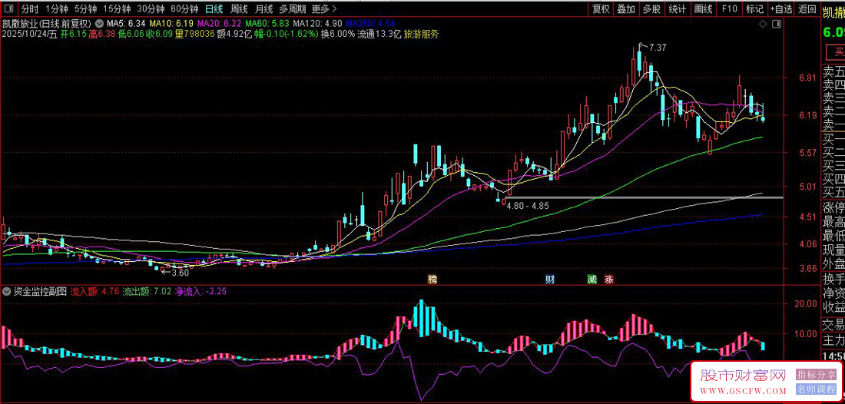Viewport: 845px width, 404px height.
Task: Click the 复权 button
Action: pos(601,9)
